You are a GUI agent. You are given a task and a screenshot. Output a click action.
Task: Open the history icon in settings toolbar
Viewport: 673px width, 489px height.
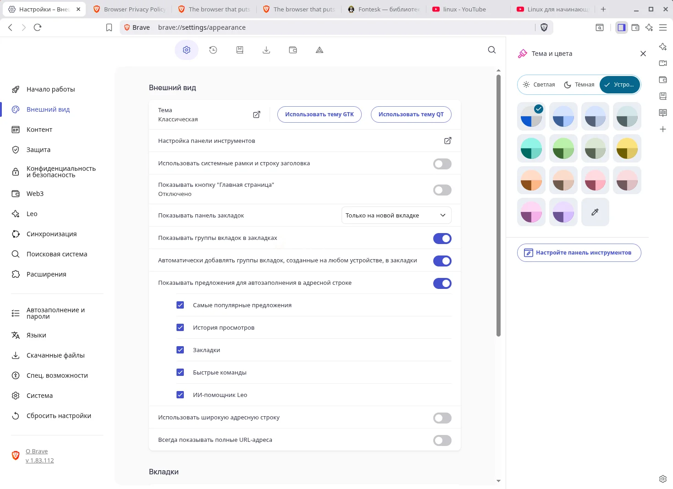pos(213,50)
